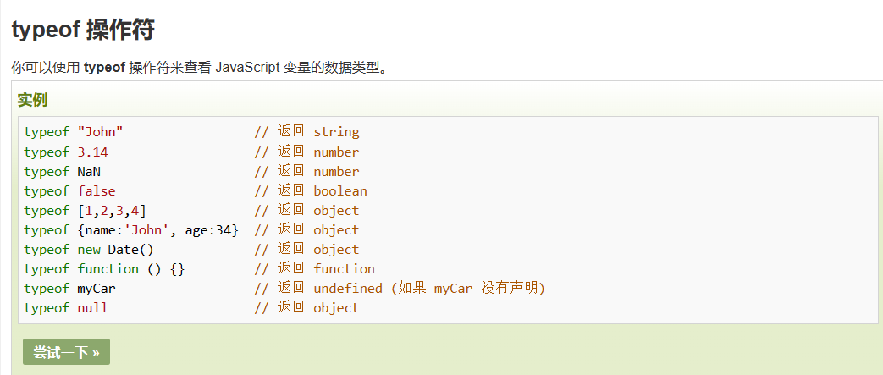The width and height of the screenshot is (883, 375).
Task: Click the null keyword in last line
Action: [92, 308]
